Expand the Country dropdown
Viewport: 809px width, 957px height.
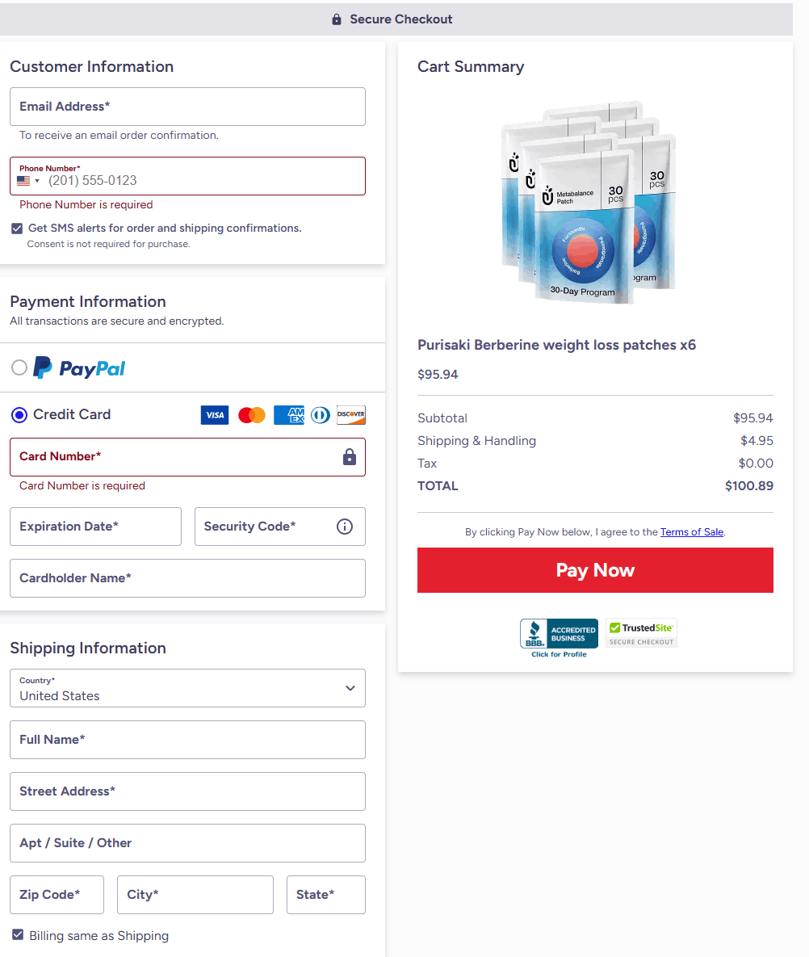(x=187, y=688)
